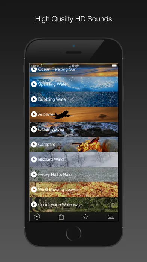Play the Countryside Waterways sound
The image size is (147, 262).
pyautogui.click(x=34, y=204)
